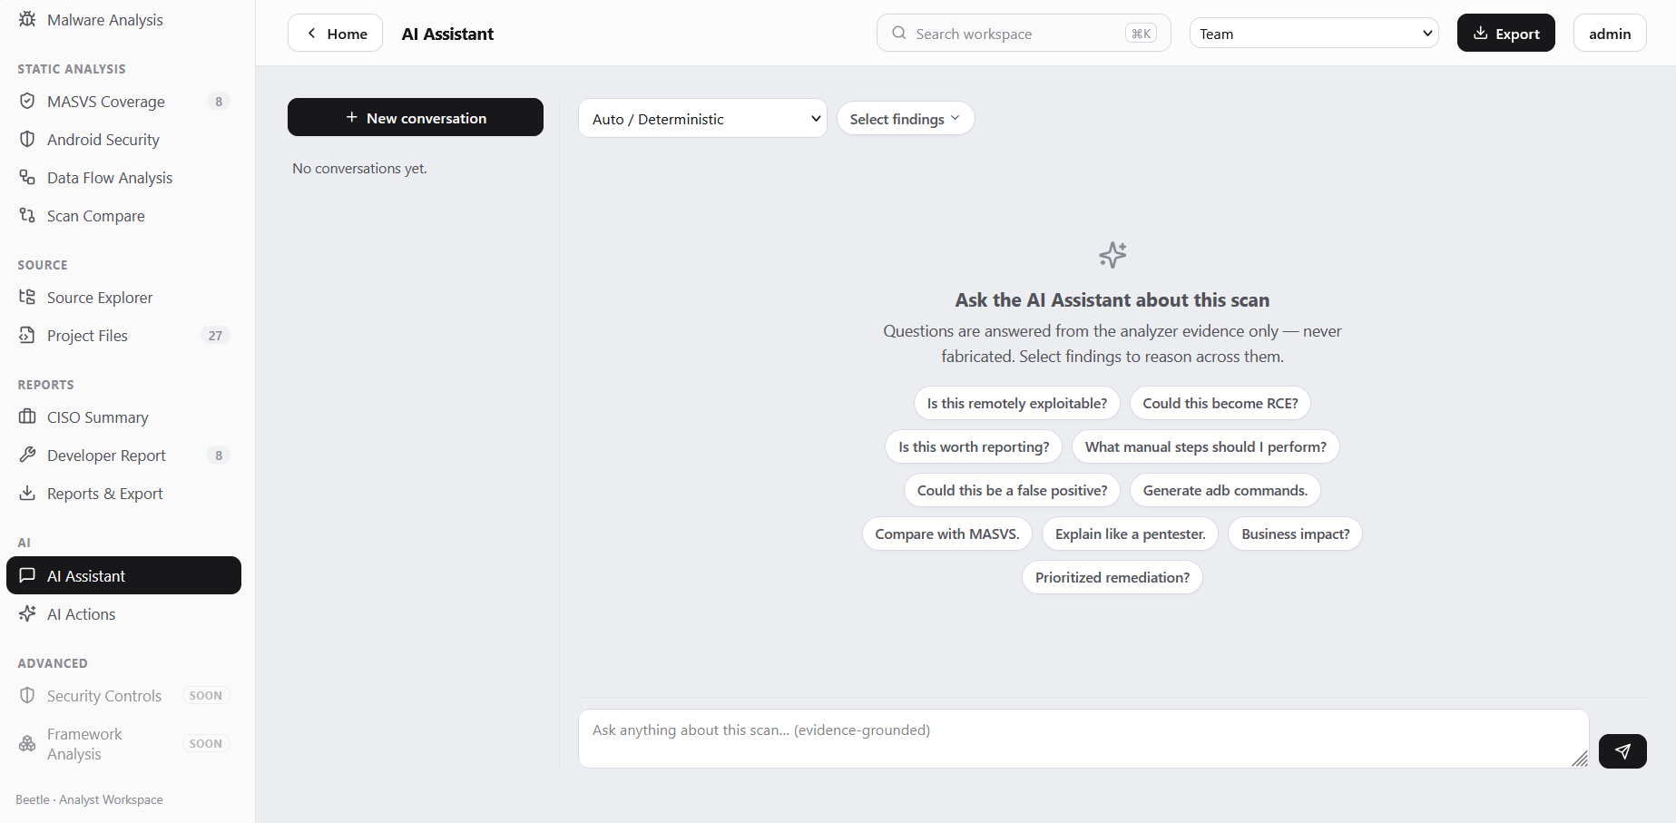Click the Data Flow Analysis icon
1676x823 pixels.
click(x=27, y=177)
